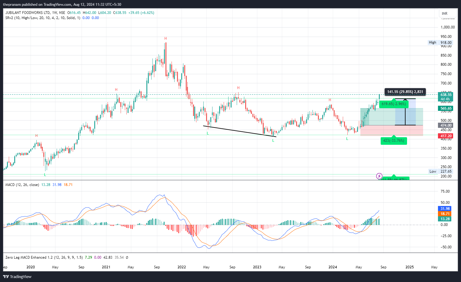Screen dimensions: 461x282
Task: Click the 300.00 price axis label
Action: click(x=446, y=158)
